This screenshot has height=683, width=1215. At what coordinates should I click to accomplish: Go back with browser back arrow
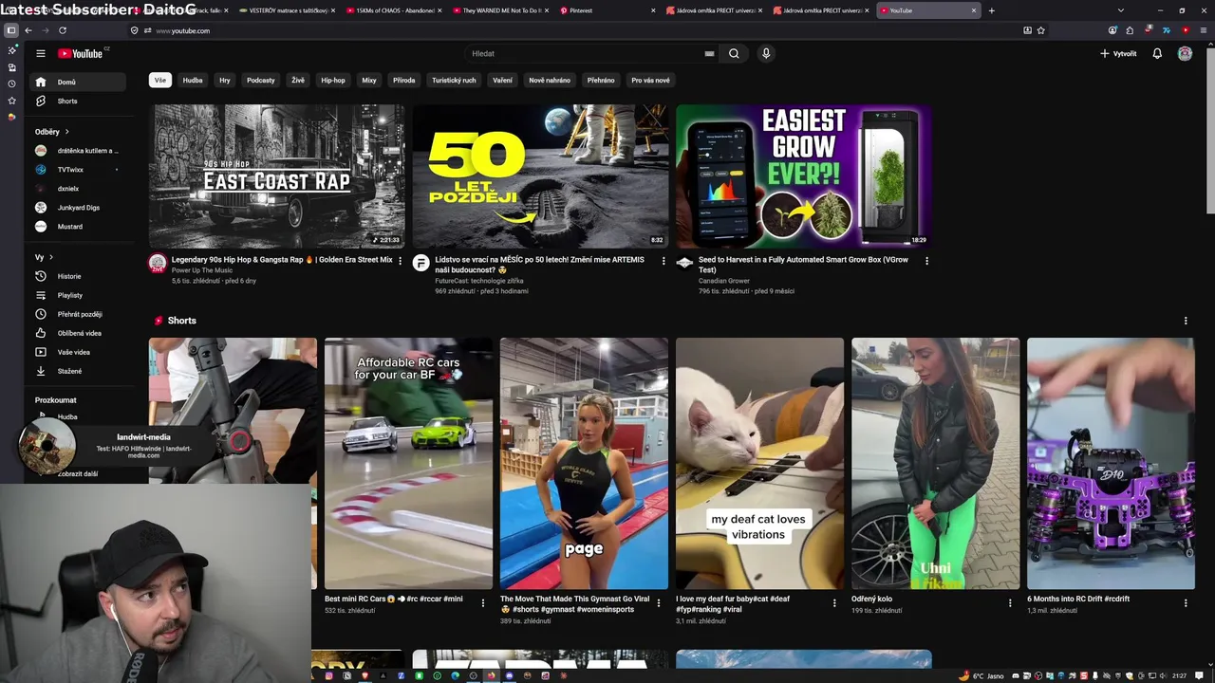[28, 30]
